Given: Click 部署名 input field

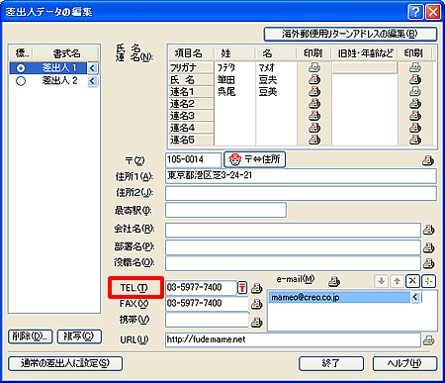Looking at the screenshot, I should tap(293, 247).
